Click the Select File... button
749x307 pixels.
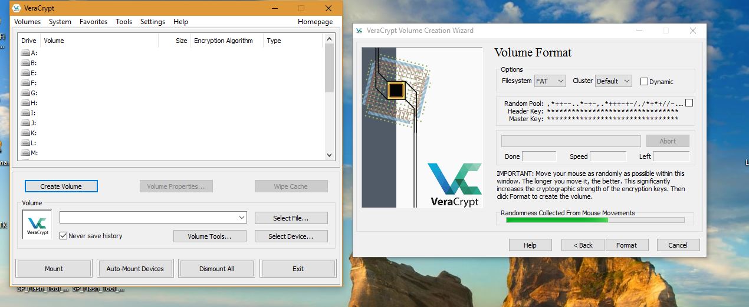pos(291,218)
